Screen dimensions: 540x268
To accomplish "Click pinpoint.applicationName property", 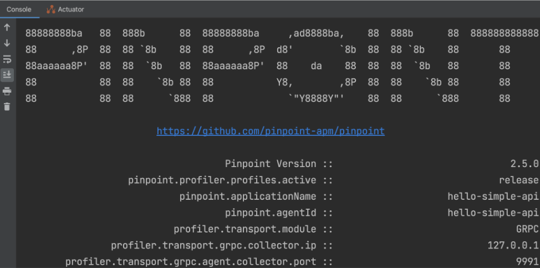I will 248,196.
